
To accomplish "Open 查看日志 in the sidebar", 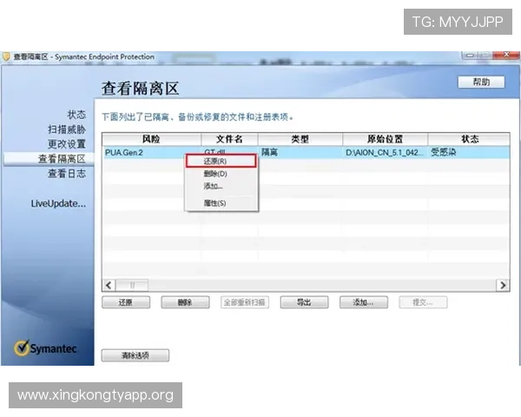I will (x=67, y=173).
